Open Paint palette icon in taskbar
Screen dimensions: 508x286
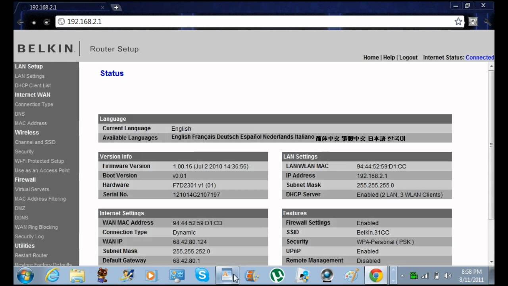tap(351, 275)
